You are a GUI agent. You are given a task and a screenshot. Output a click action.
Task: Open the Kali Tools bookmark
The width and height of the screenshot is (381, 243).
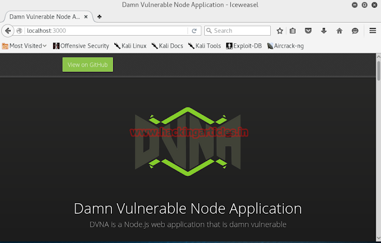(204, 46)
